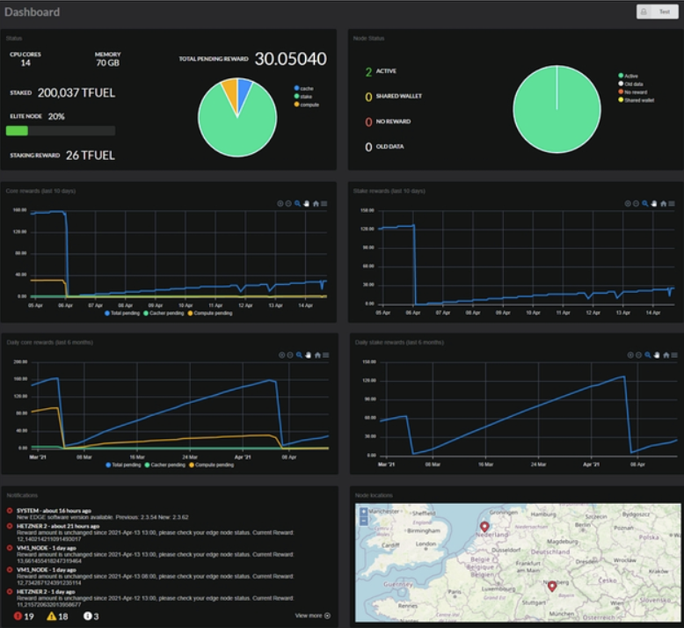Click the Nederland map location marker
Screen dimensions: 684x628
(x=484, y=526)
